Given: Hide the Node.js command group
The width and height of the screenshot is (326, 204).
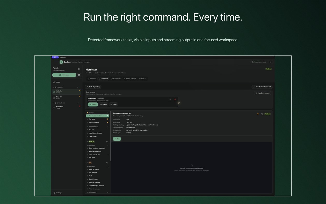Looking at the screenshot, I should tap(107, 142).
